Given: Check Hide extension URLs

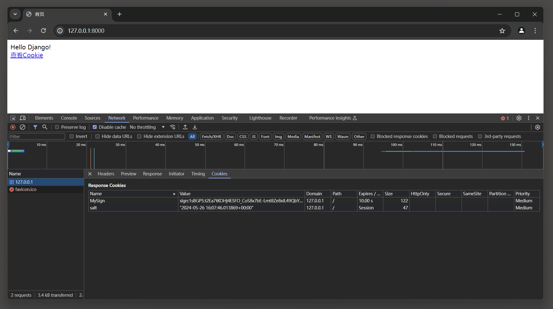Looking at the screenshot, I should 139,136.
